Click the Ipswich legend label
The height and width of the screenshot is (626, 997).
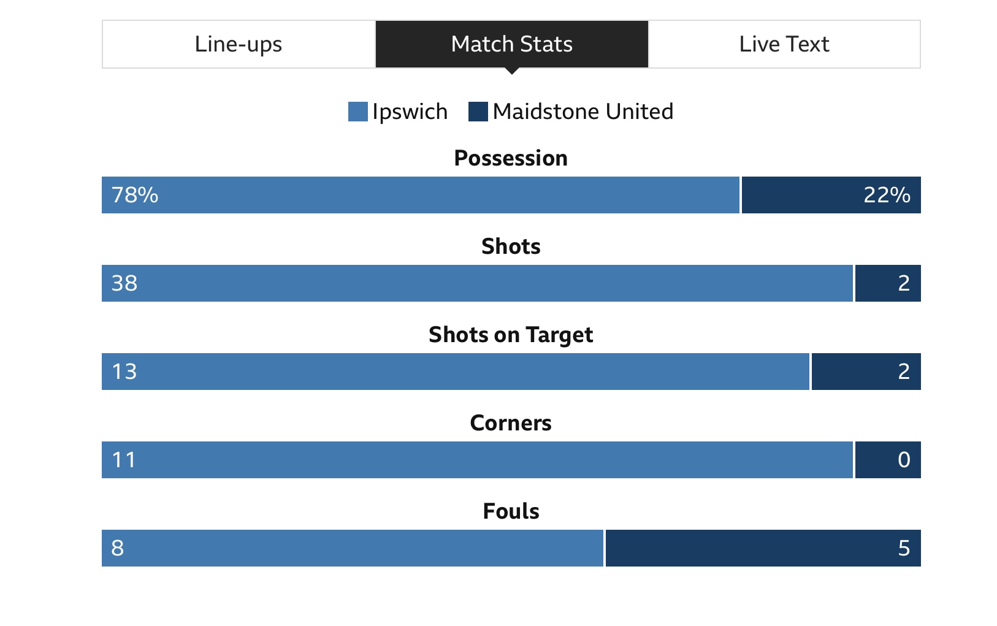point(410,112)
